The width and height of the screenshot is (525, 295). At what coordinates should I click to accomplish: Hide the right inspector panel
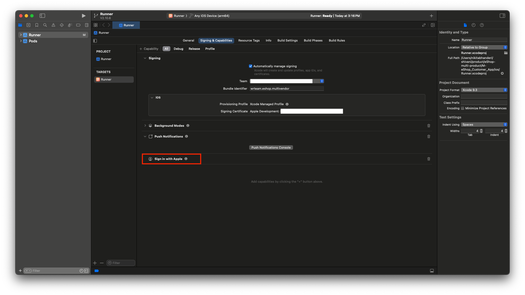(502, 16)
